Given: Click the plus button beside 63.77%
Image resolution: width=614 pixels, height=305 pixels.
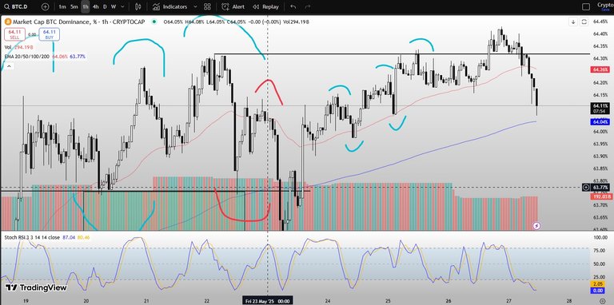Looking at the screenshot, I should [x=586, y=188].
